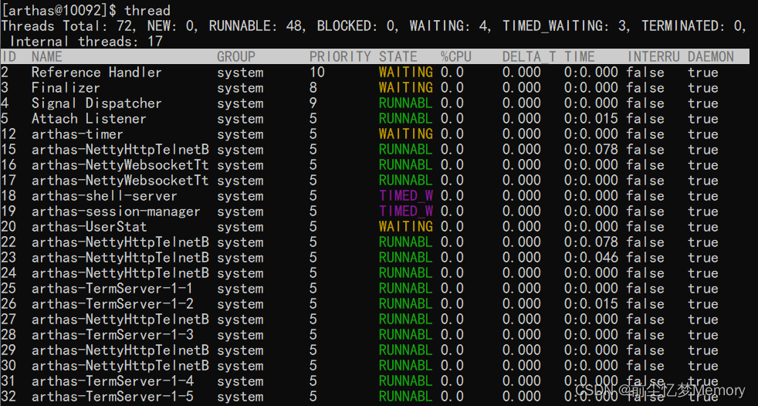Select the "arthas-TermServer-1-4" thread name
The height and width of the screenshot is (406, 758).
(112, 381)
